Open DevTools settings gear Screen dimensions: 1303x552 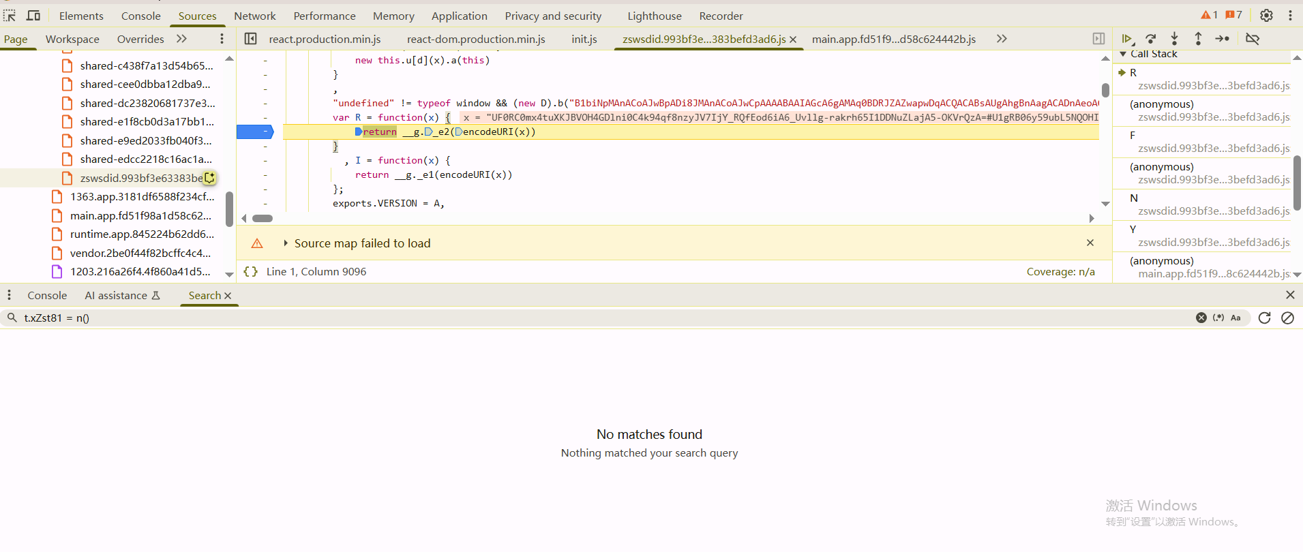1266,16
